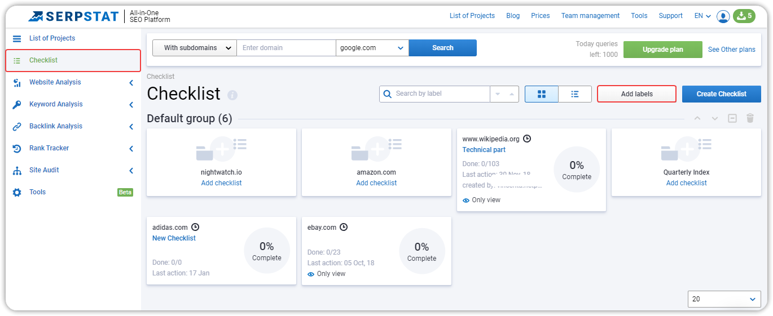Click the folder plus icon on amazon.com card
This screenshot has height=316, width=773.
(x=377, y=149)
